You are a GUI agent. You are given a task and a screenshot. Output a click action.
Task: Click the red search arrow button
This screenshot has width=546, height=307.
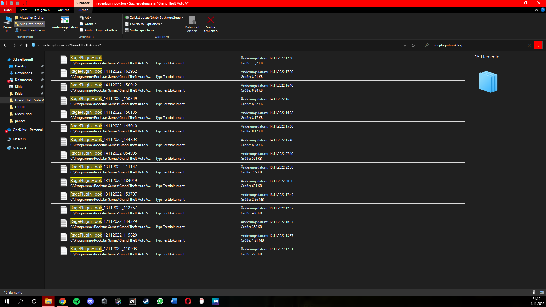pos(538,45)
